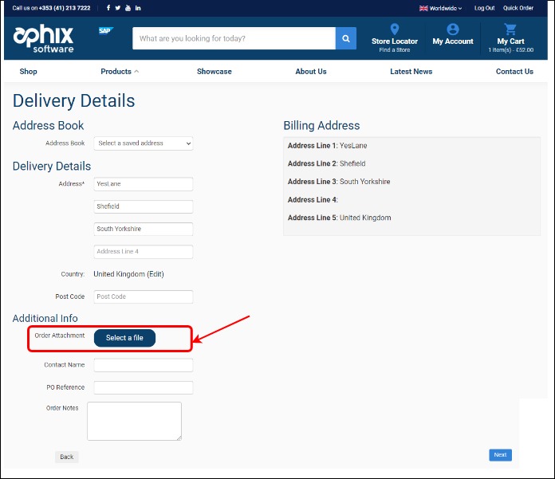The height and width of the screenshot is (479, 555).
Task: Click into the Post Code field
Action: tap(144, 296)
